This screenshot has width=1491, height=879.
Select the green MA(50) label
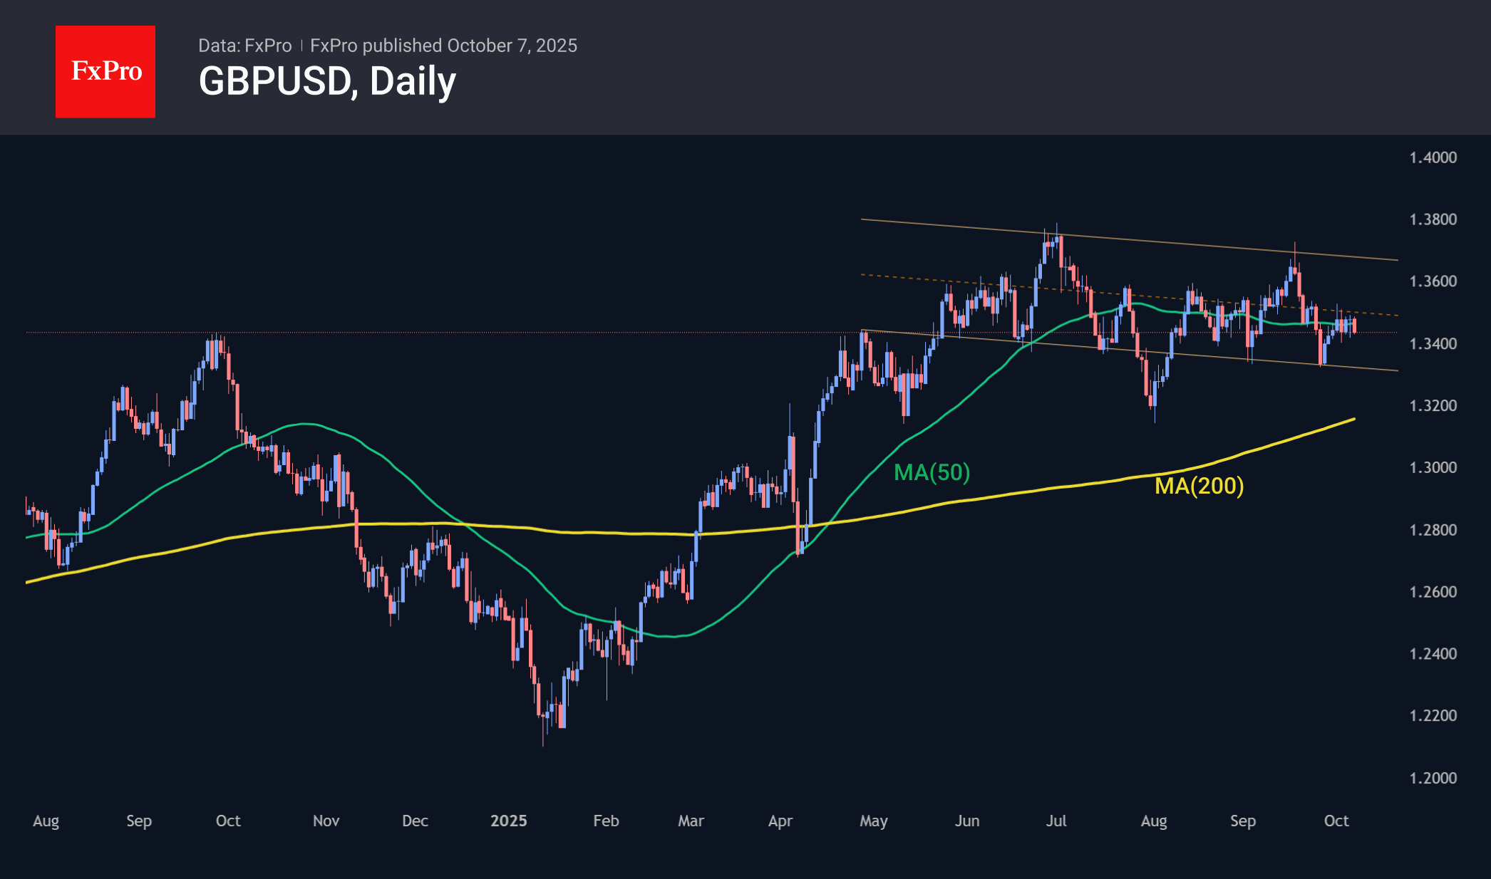932,472
